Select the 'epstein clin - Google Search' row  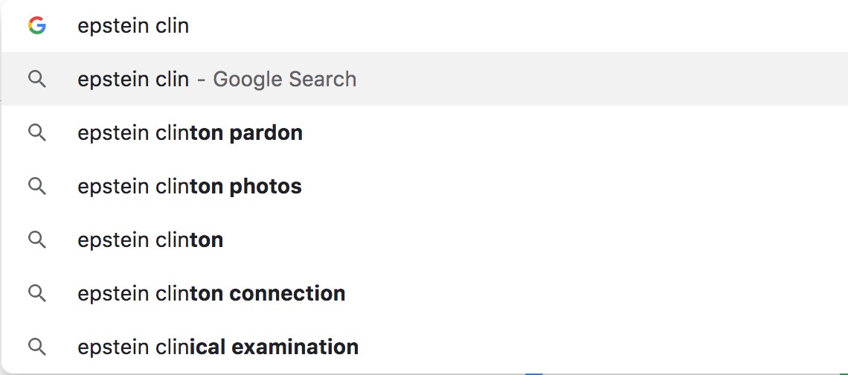point(424,79)
